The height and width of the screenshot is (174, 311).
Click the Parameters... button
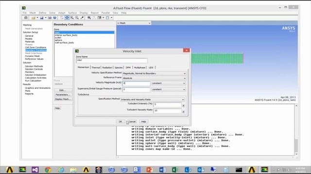(x=63, y=95)
